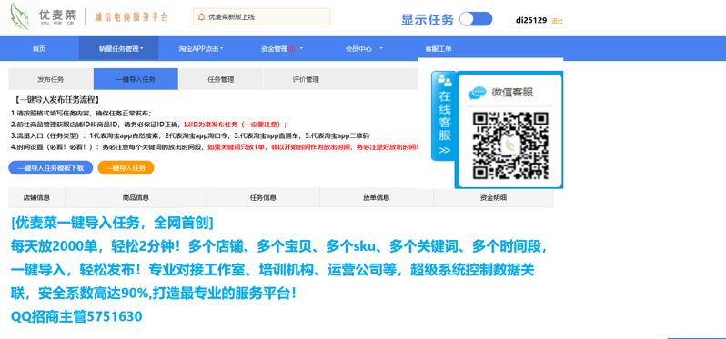
Task: Click the [优麦菜一键导入任务，全网首创] headline
Action: pyautogui.click(x=112, y=224)
